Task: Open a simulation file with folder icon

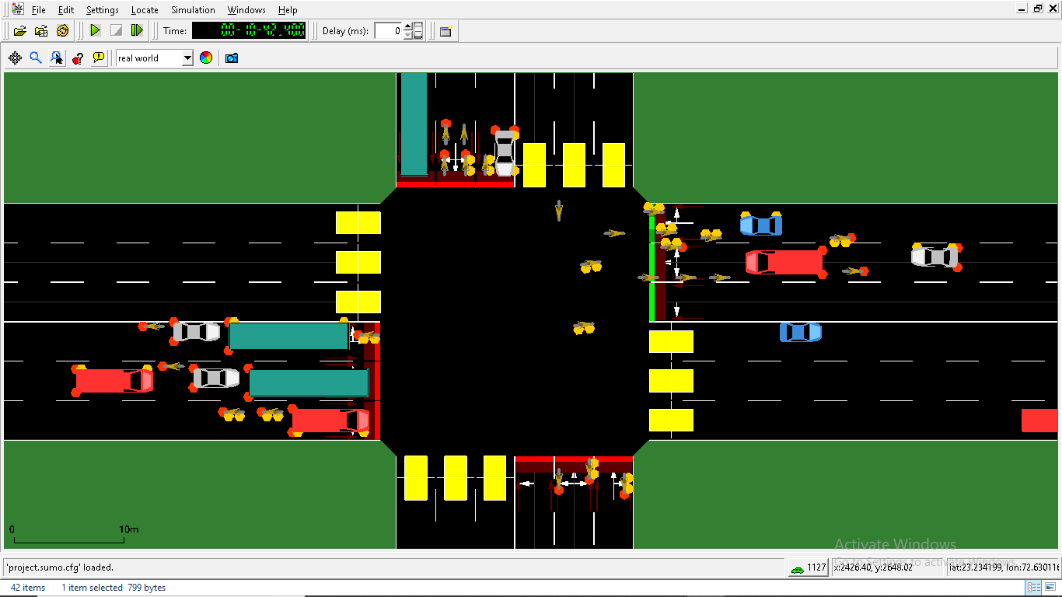Action: [20, 31]
